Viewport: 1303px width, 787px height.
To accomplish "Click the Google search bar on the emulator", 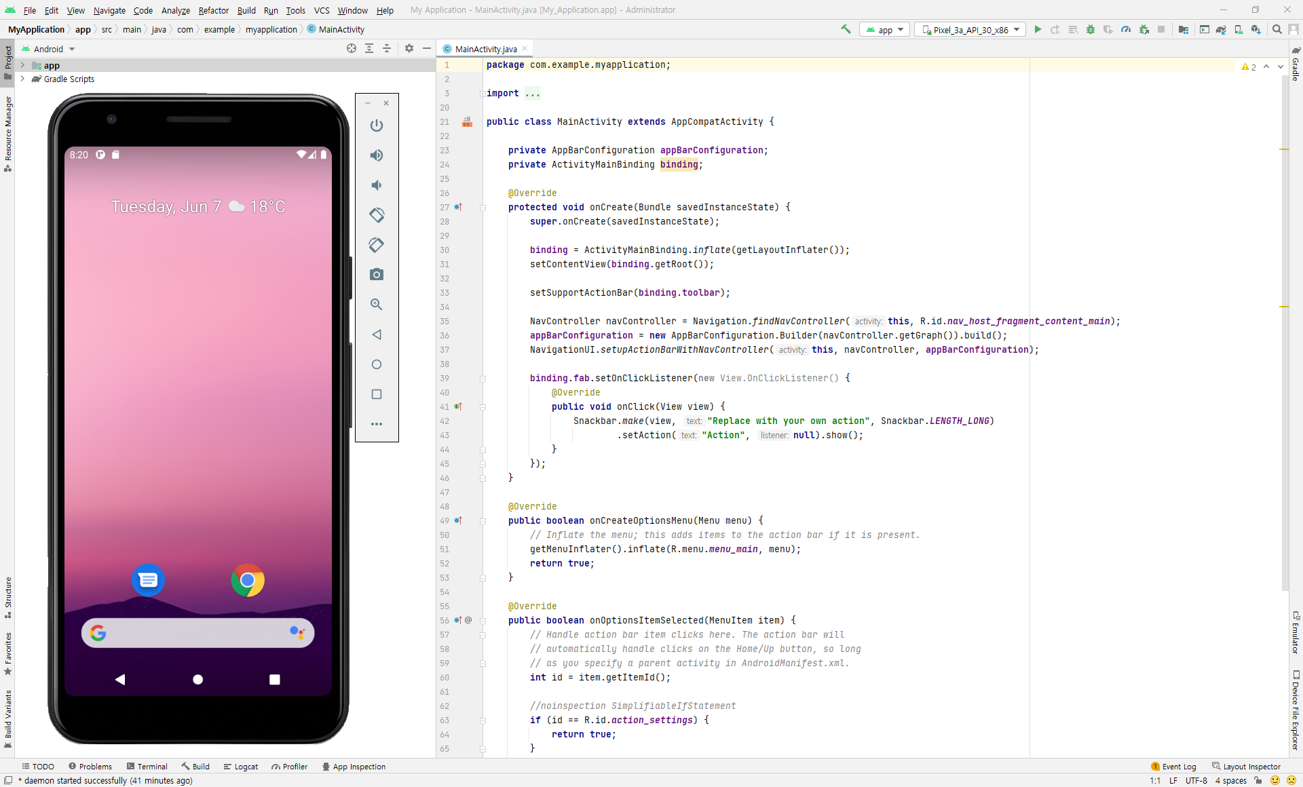I will [x=197, y=633].
